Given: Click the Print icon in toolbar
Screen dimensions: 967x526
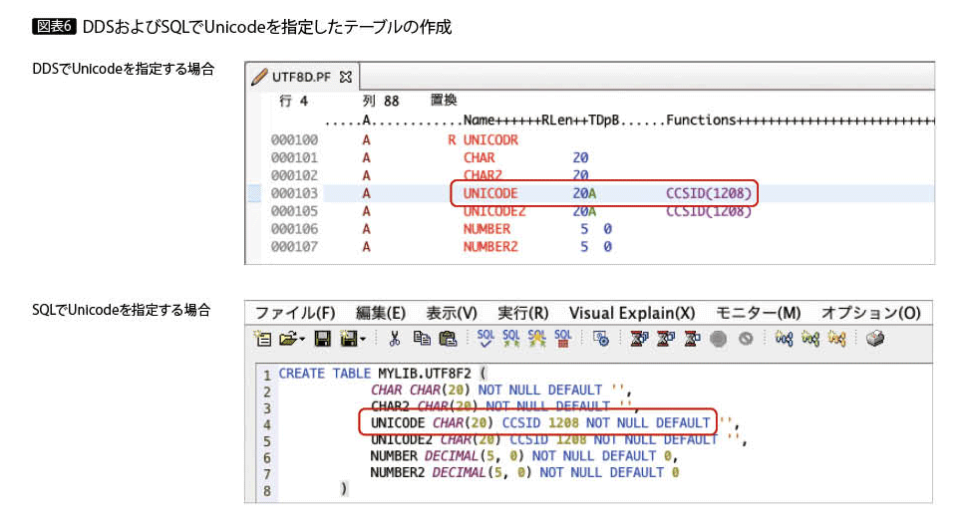Looking at the screenshot, I should pos(875,340).
